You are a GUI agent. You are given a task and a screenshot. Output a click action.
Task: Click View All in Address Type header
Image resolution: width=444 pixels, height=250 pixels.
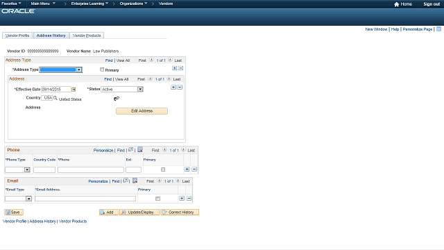123,60
